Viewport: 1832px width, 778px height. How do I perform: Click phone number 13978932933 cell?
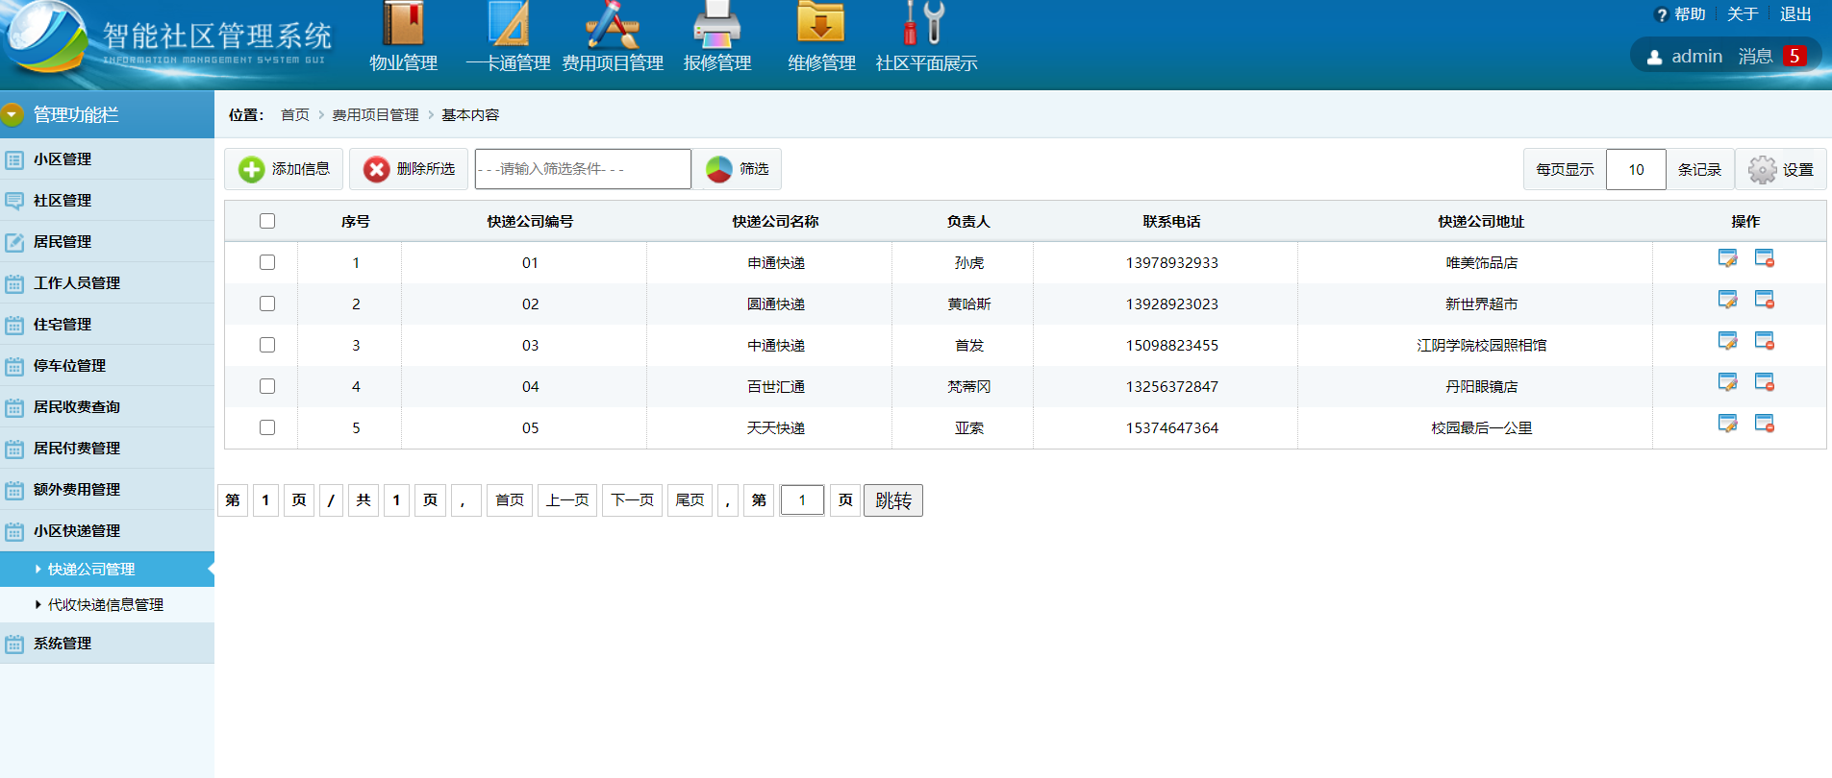tap(1171, 263)
